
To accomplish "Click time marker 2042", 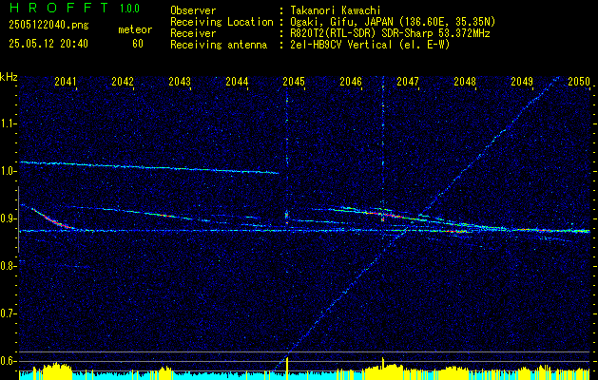I will click(123, 82).
